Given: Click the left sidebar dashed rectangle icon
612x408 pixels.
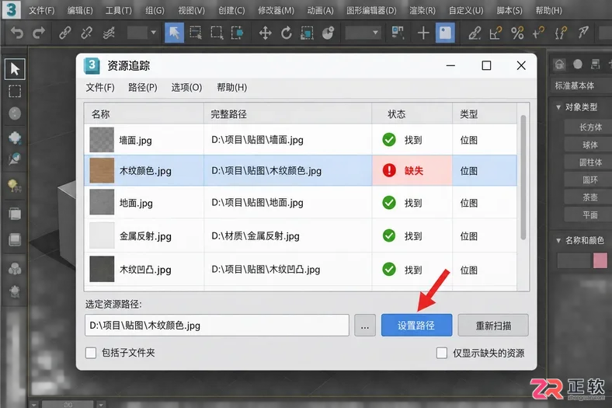Looking at the screenshot, I should coord(15,92).
